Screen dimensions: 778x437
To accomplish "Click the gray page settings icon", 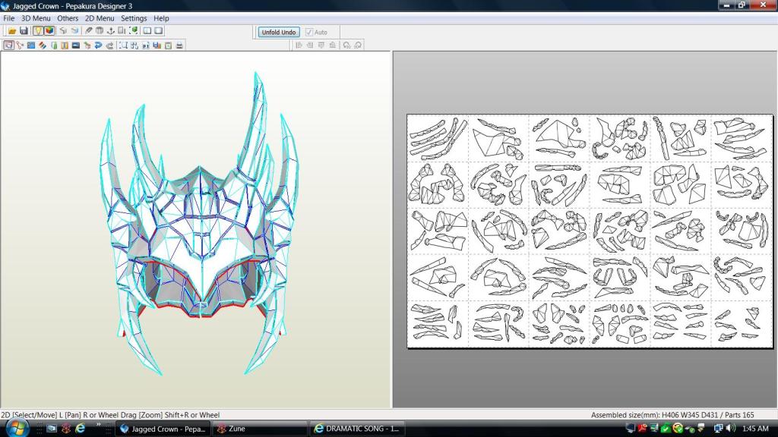I will tap(168, 46).
